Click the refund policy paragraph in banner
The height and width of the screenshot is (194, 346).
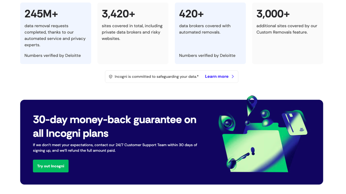[115, 148]
